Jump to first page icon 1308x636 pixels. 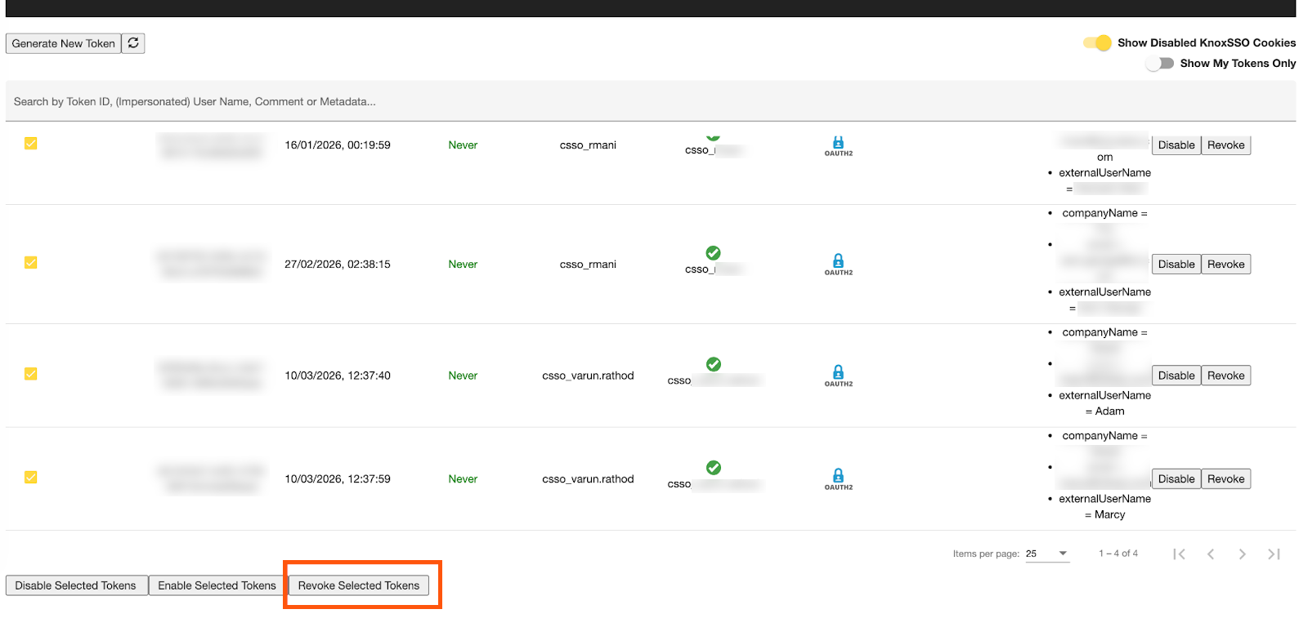pyautogui.click(x=1179, y=554)
